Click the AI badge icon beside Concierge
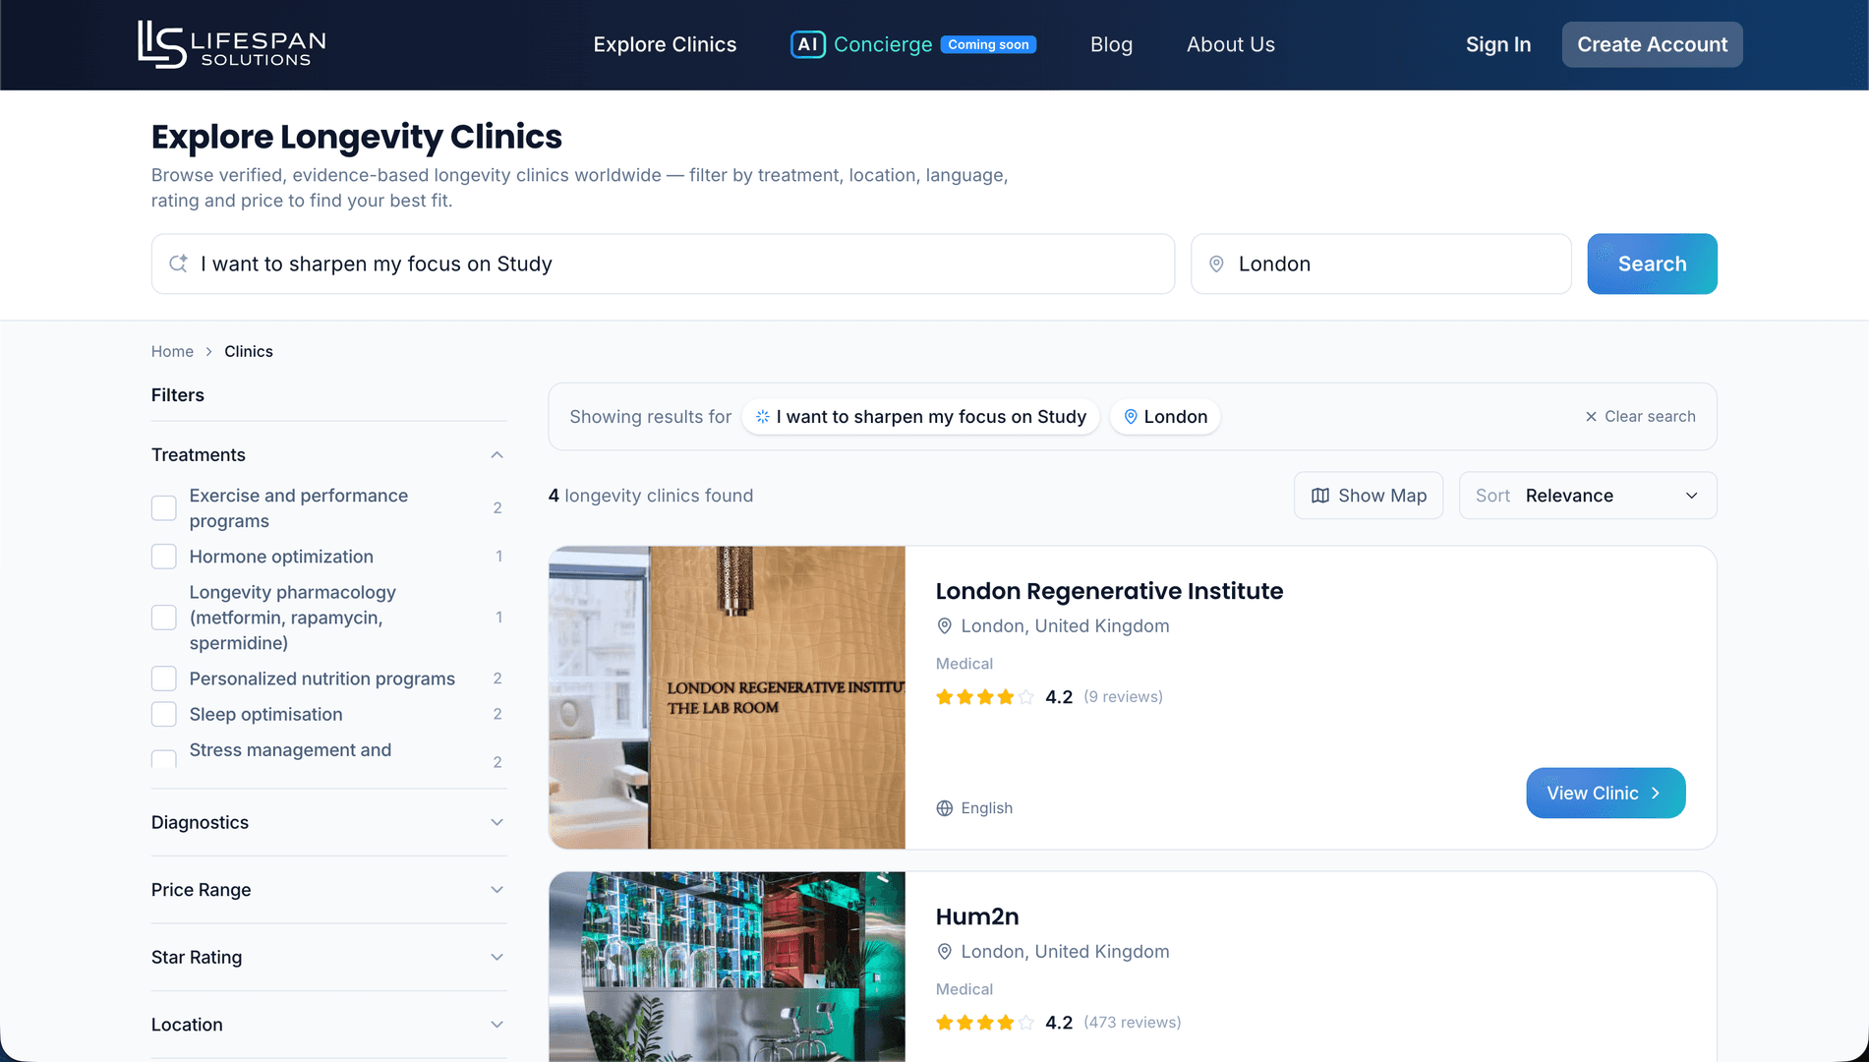The image size is (1869, 1062). point(807,44)
